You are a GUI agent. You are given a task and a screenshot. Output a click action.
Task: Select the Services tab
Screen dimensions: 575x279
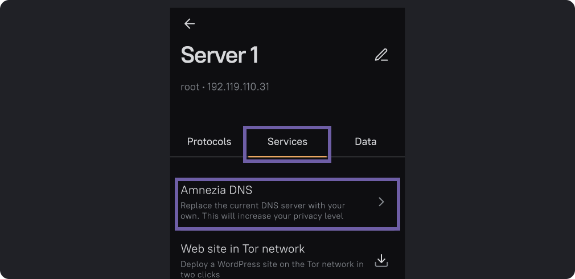click(x=287, y=142)
